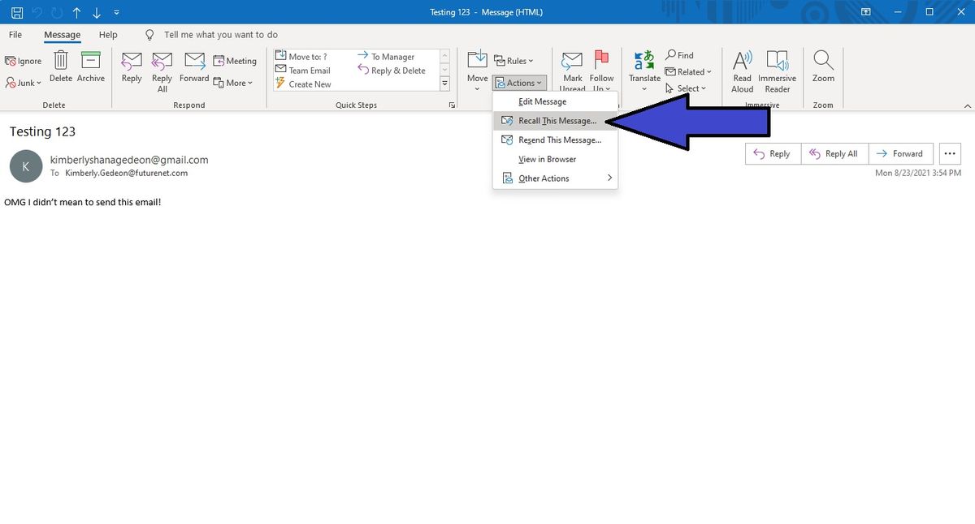Click the Tell me what you want field
Viewport: 975px width, 524px height.
pyautogui.click(x=213, y=34)
